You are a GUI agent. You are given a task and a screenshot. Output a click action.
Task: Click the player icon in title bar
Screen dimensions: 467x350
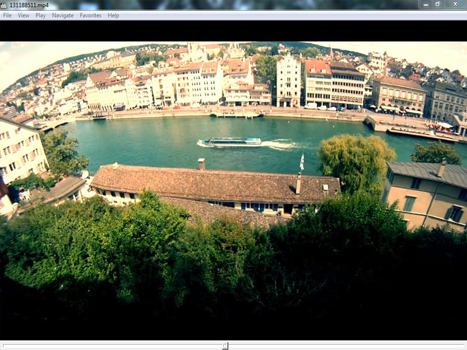click(x=4, y=5)
